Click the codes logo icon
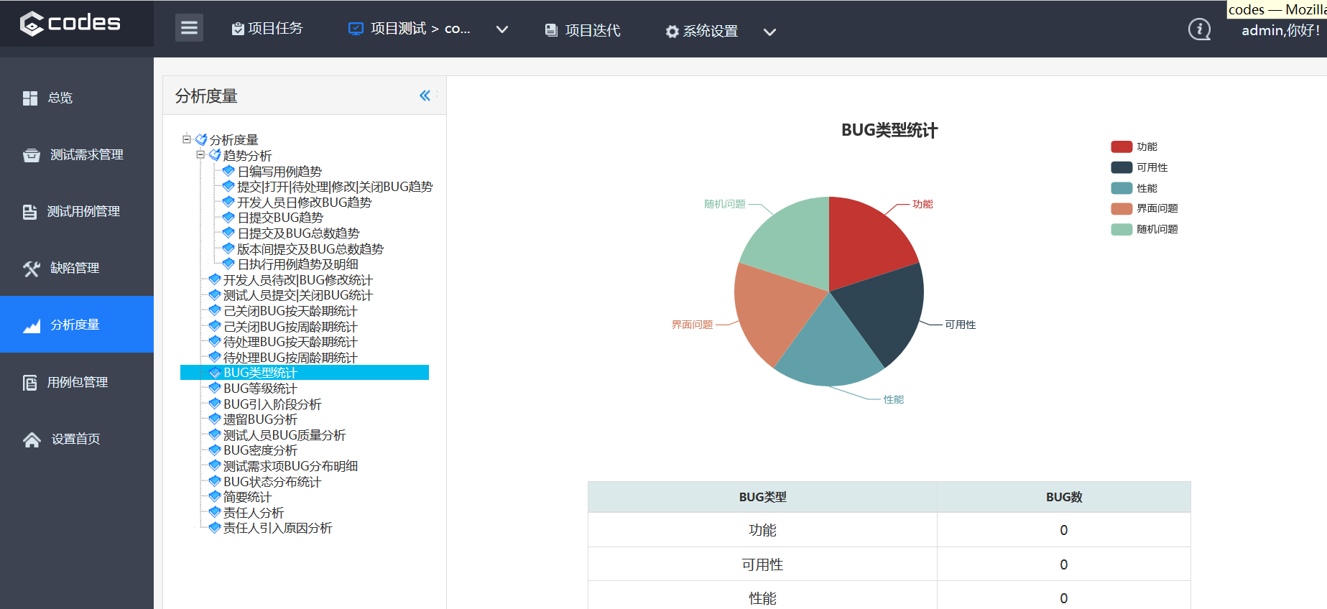Screen dimensions: 1327x609 (x=32, y=24)
